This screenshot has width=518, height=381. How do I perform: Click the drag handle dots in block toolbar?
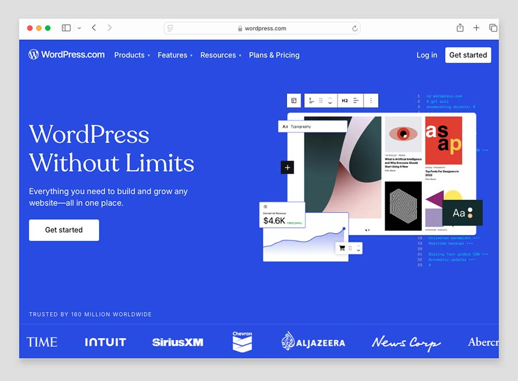(321, 101)
